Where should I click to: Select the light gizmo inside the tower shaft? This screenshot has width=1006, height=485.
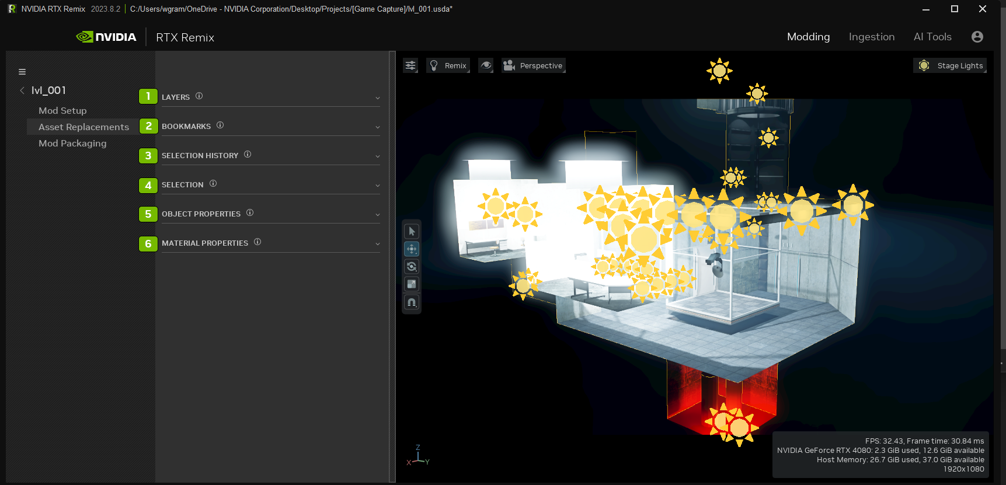(768, 138)
